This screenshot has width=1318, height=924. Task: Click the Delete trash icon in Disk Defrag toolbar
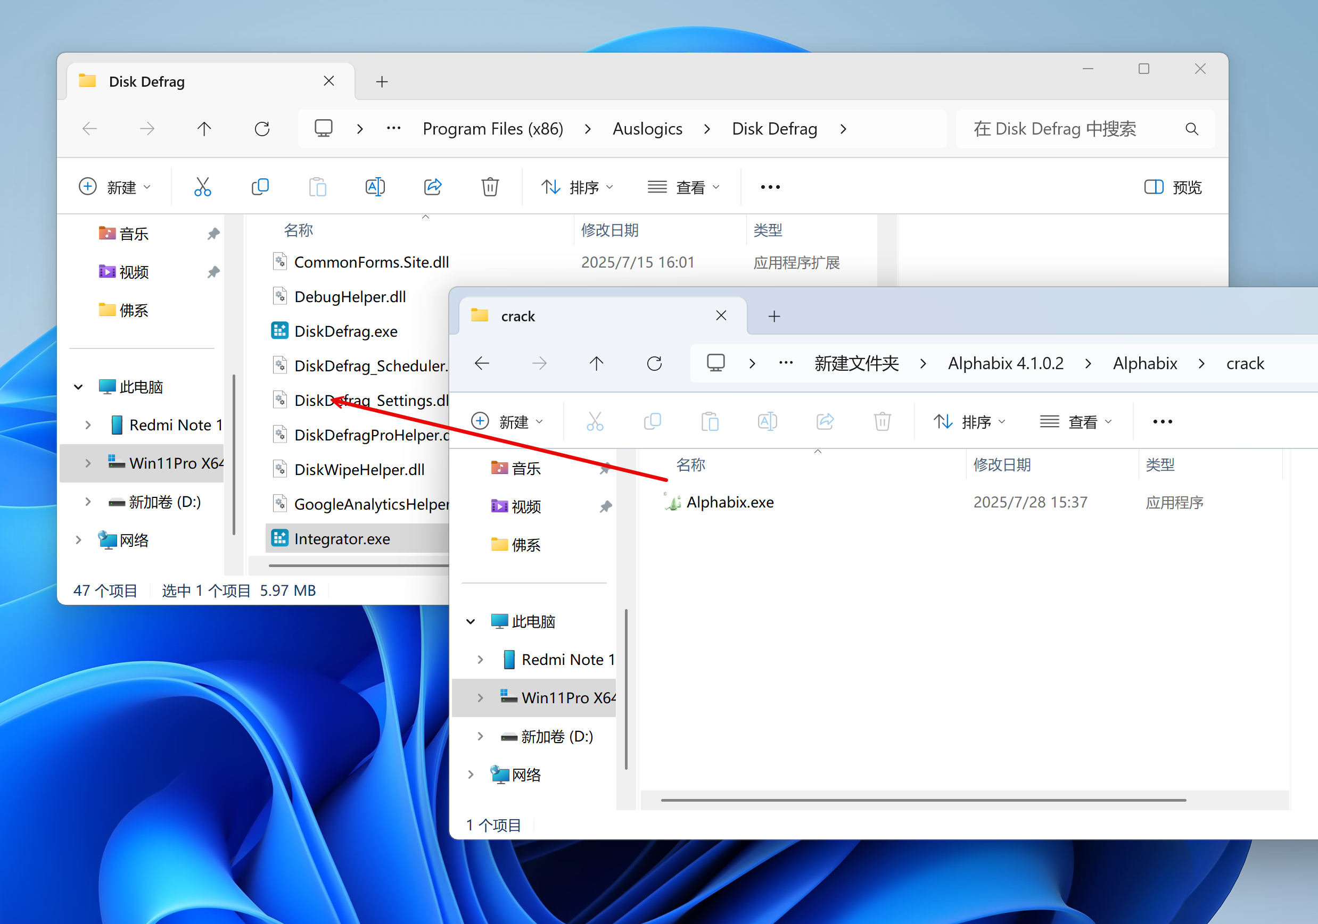point(490,187)
